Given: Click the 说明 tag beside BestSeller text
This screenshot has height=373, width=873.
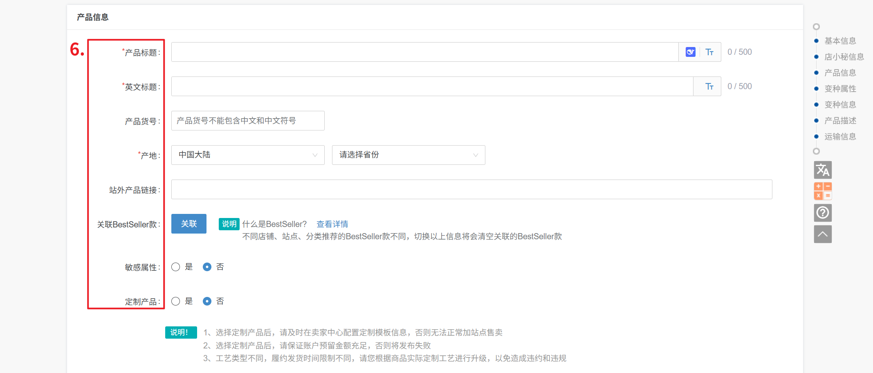Looking at the screenshot, I should [229, 224].
